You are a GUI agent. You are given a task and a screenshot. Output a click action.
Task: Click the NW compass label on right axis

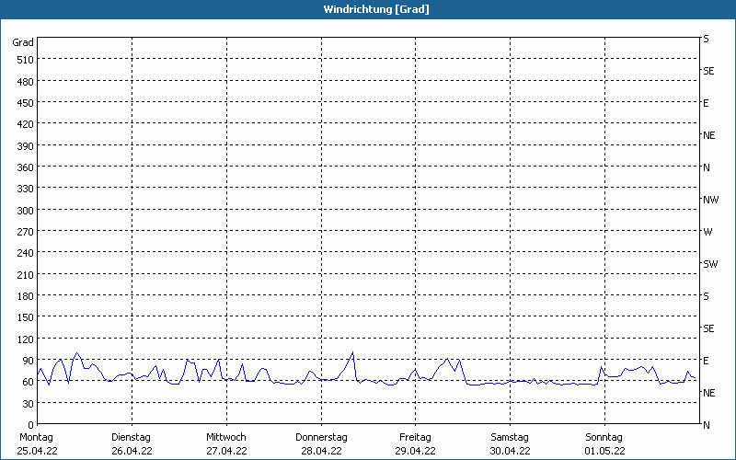pos(710,200)
